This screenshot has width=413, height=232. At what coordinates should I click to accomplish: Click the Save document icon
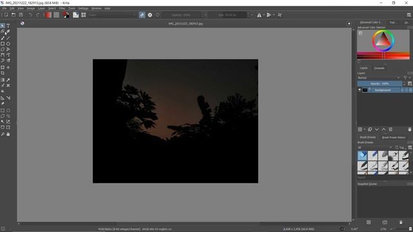(x=21, y=15)
